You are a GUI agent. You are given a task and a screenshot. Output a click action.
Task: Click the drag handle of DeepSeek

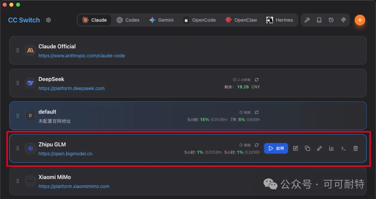[x=18, y=83]
